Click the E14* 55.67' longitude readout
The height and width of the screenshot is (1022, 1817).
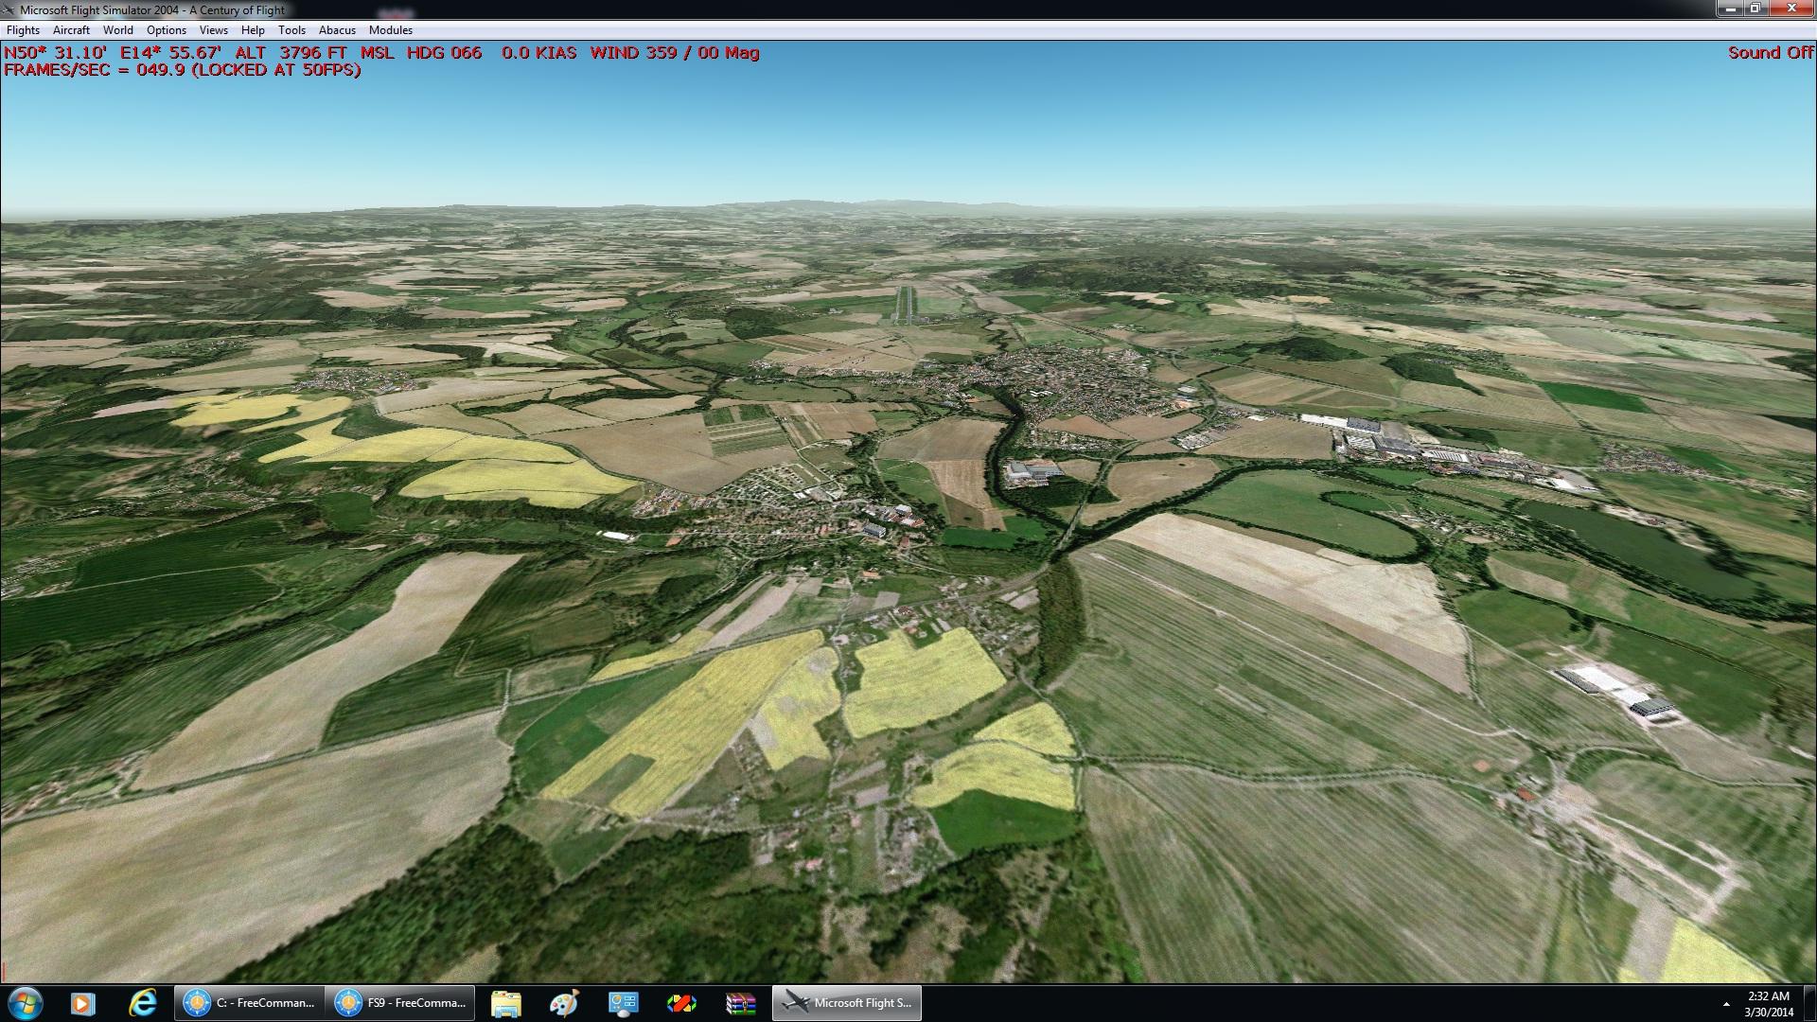pos(170,53)
